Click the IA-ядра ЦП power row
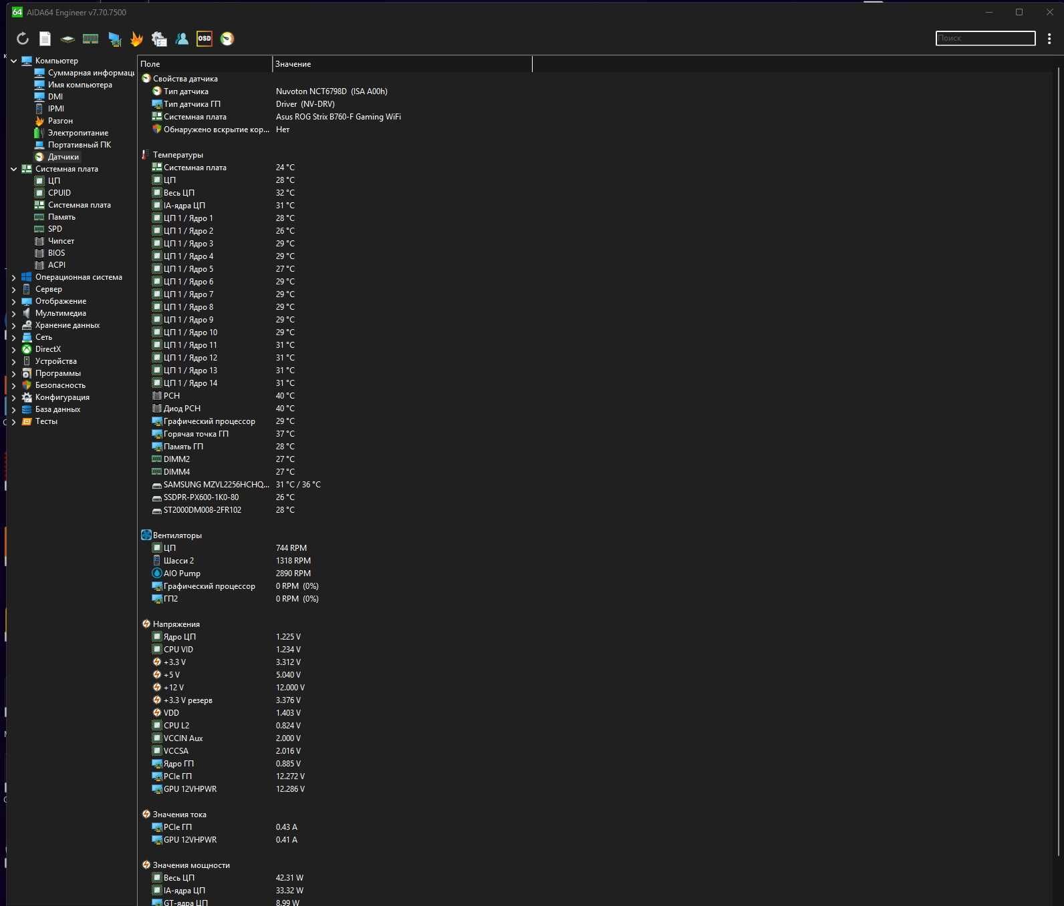 click(x=595, y=891)
